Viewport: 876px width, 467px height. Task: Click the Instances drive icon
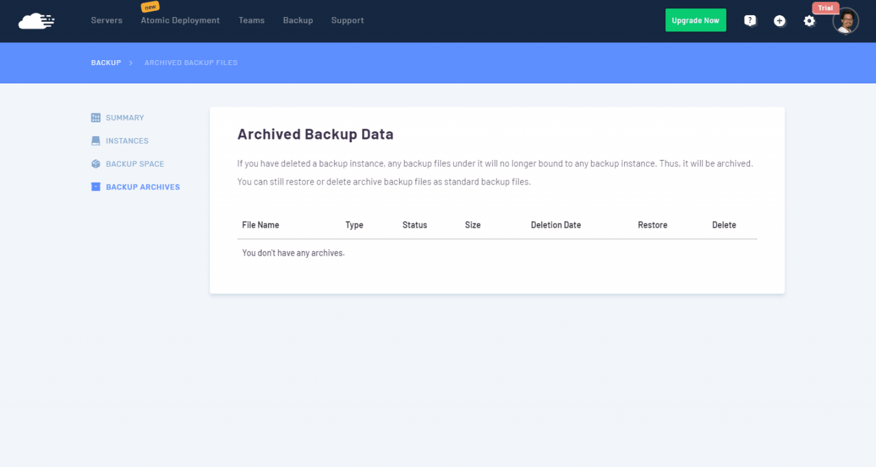pyautogui.click(x=96, y=141)
